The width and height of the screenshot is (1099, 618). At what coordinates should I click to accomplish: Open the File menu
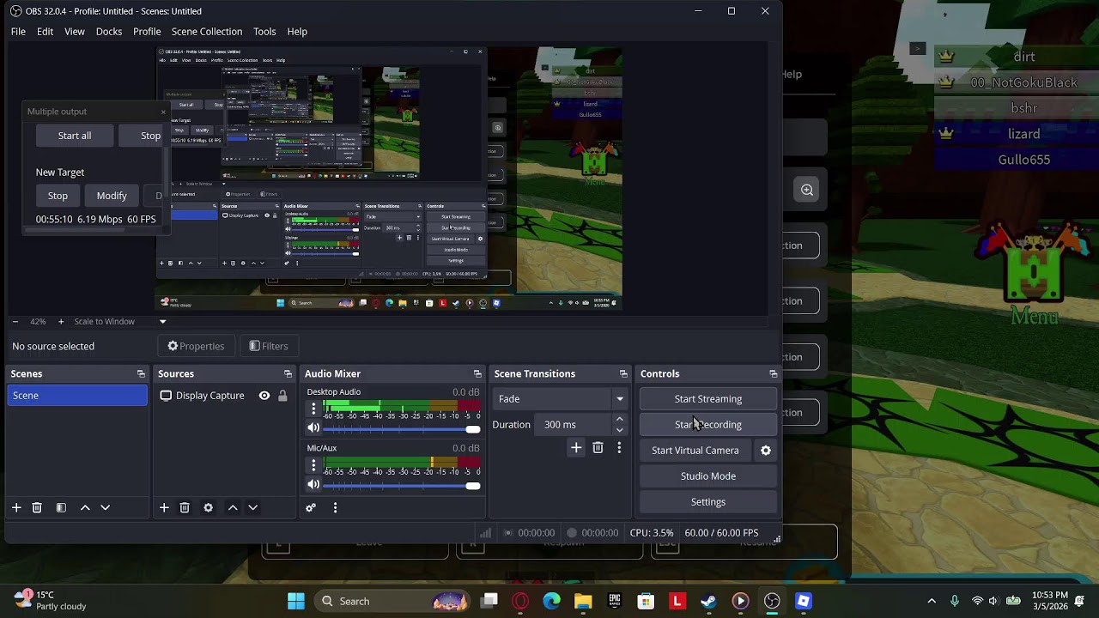(x=18, y=32)
